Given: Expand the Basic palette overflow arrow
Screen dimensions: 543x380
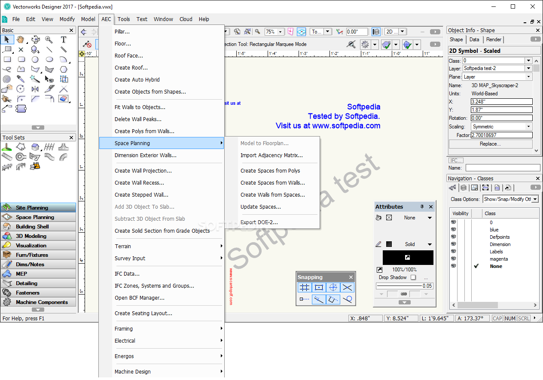Looking at the screenshot, I should (x=38, y=128).
